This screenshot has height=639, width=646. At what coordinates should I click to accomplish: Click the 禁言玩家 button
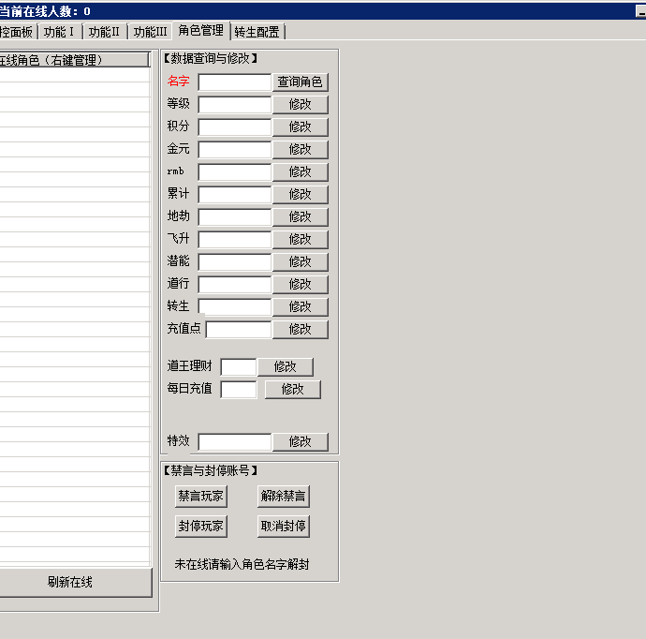point(200,496)
